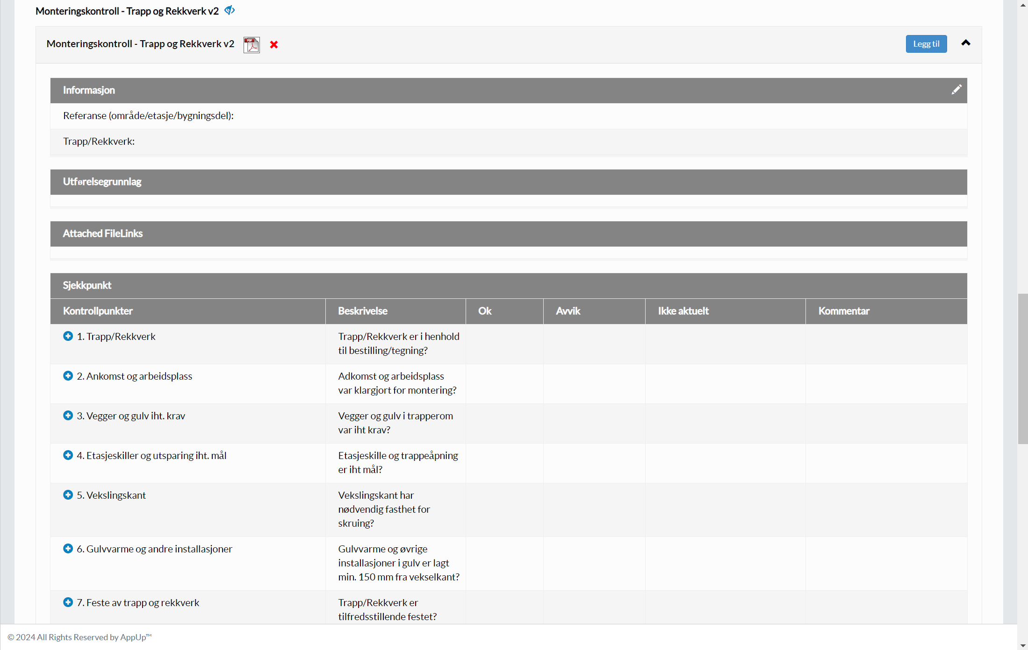This screenshot has height=650, width=1028.
Task: Click the Kommentar column header
Action: (x=886, y=311)
